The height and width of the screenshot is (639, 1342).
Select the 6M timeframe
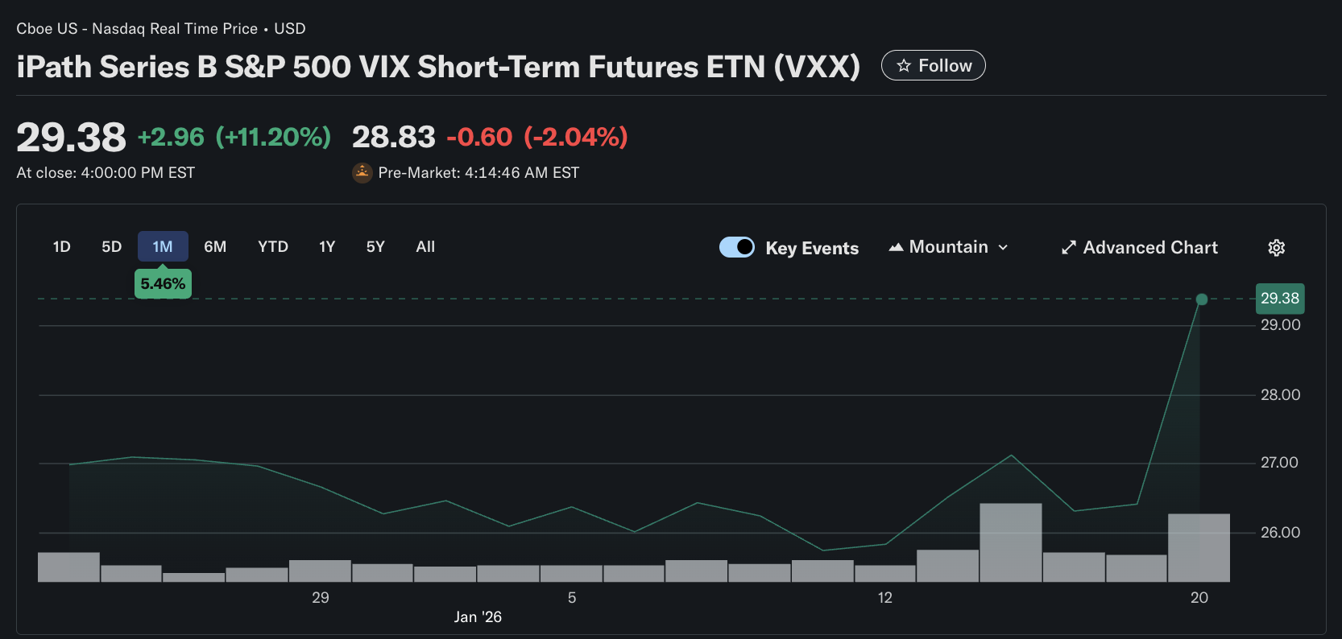pos(215,246)
